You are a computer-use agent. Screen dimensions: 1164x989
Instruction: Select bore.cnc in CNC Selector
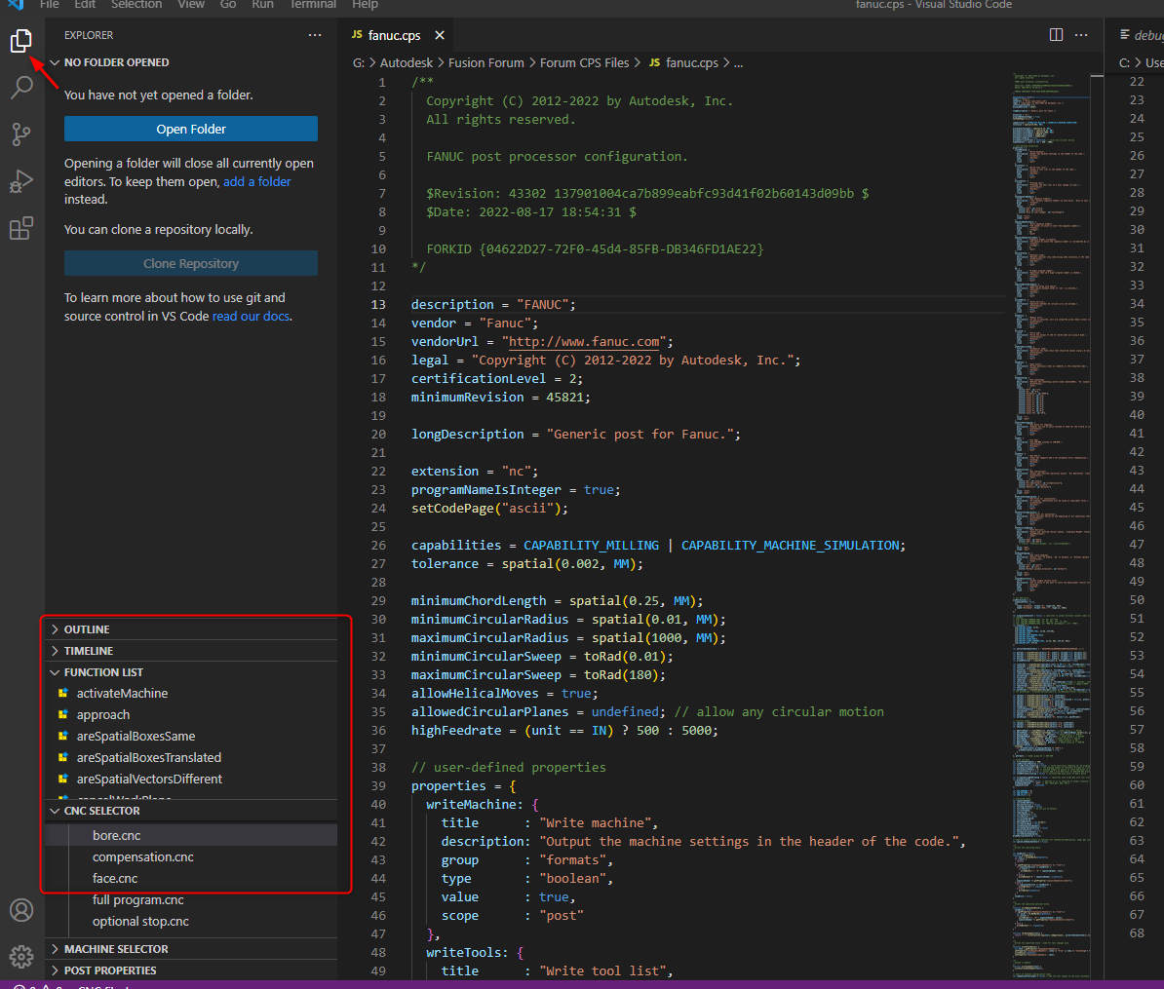[117, 835]
